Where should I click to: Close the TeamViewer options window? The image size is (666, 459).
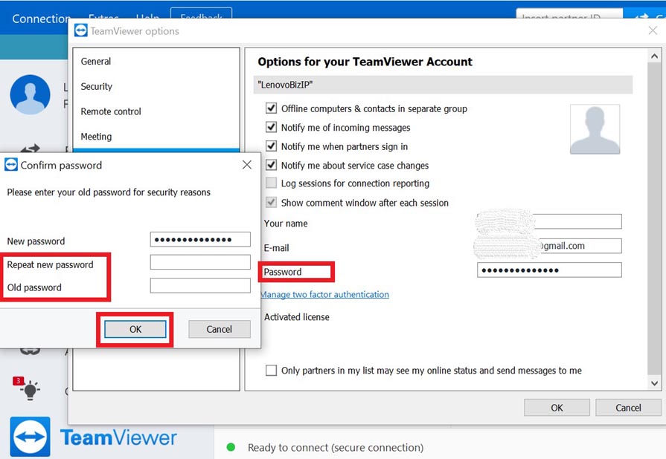pyautogui.click(x=653, y=30)
